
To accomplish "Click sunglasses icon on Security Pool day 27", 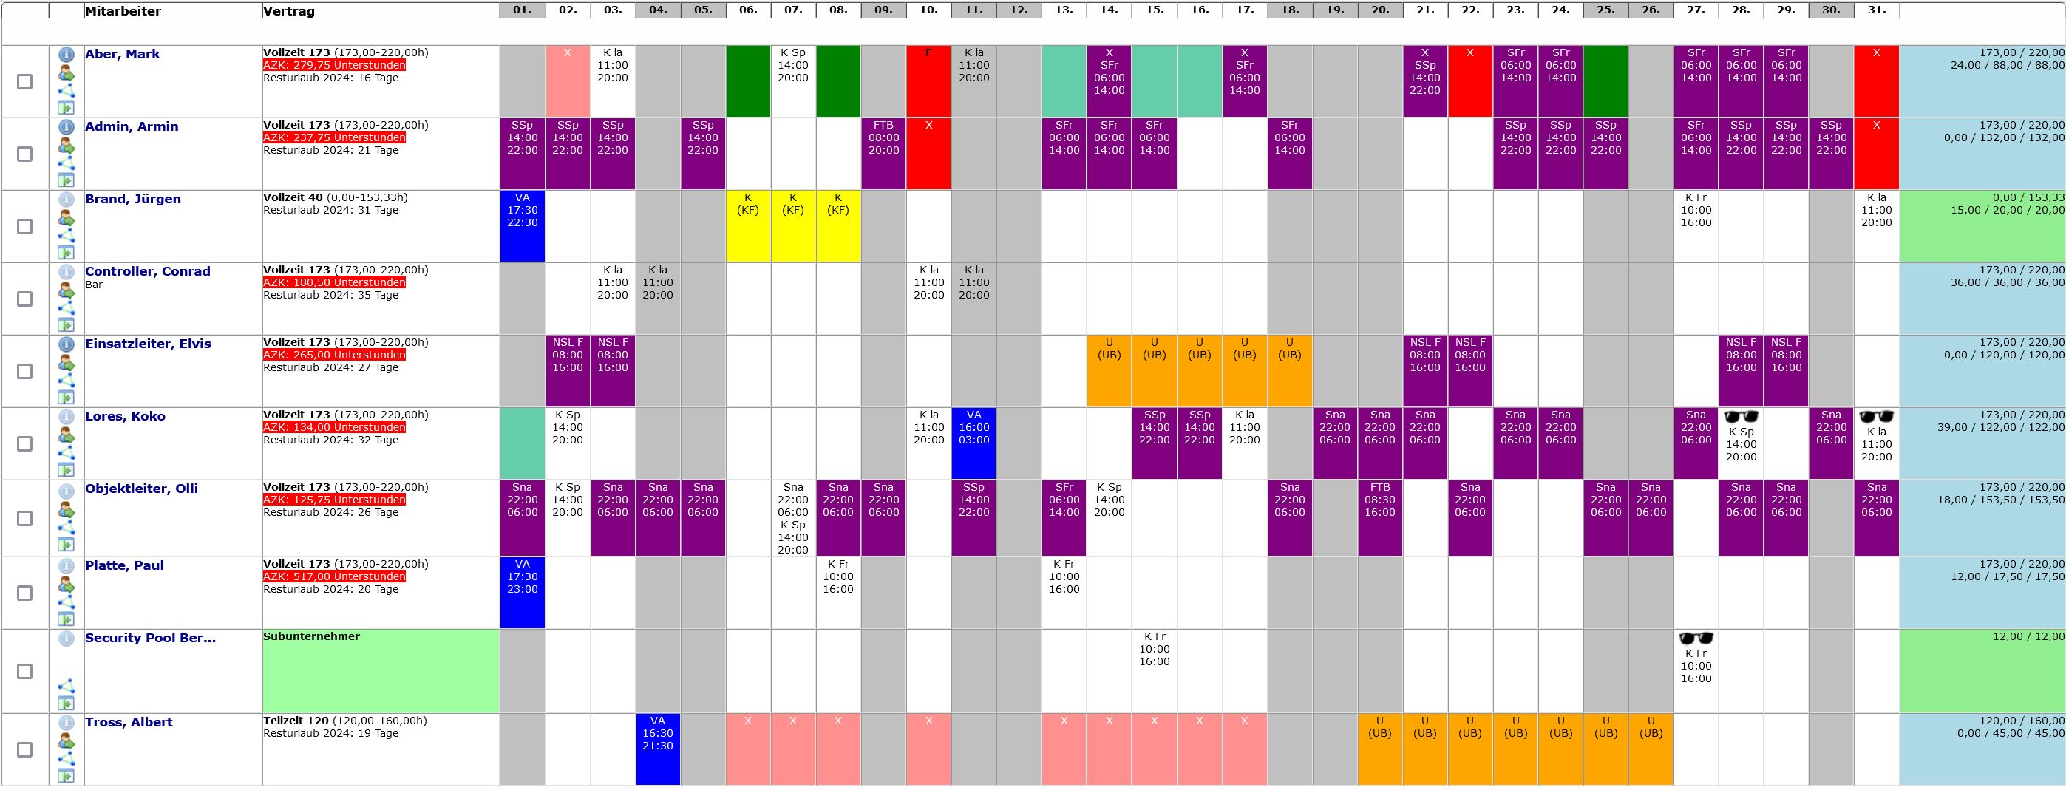I will pos(1696,639).
